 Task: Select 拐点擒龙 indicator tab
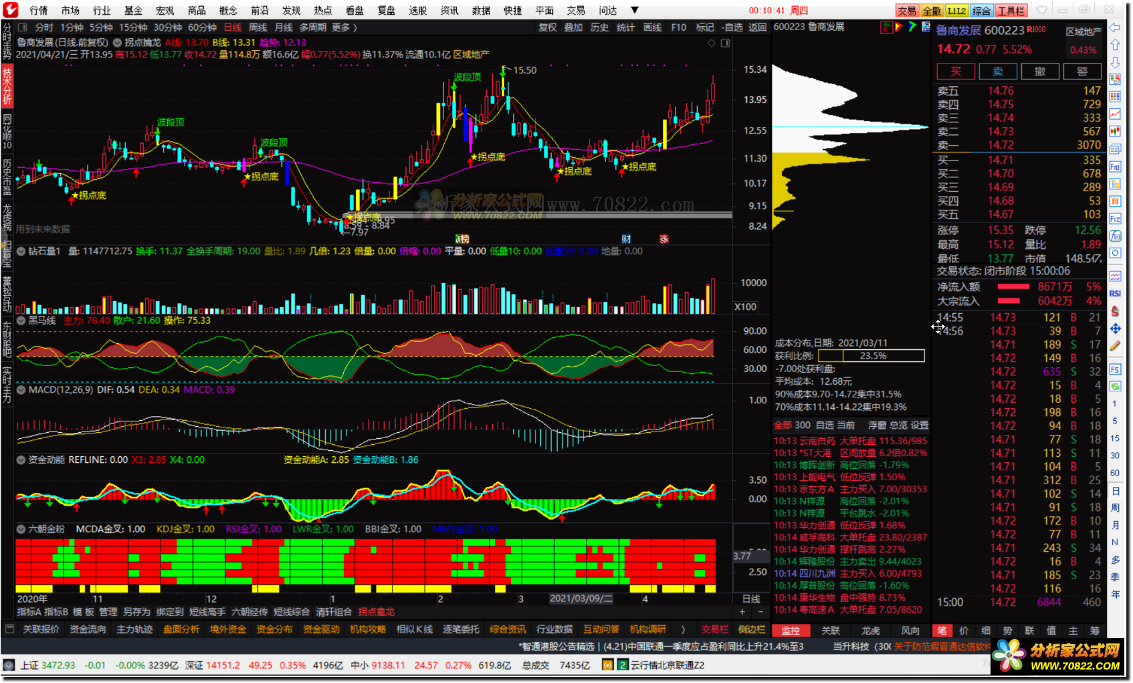click(x=376, y=612)
